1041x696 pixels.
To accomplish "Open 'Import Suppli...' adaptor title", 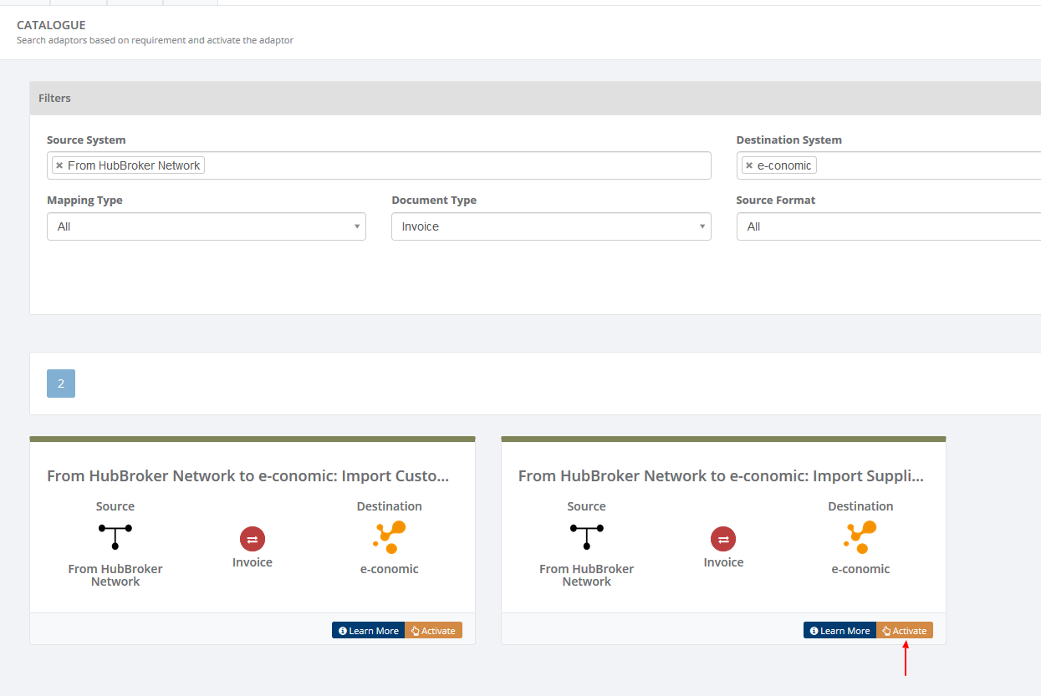I will click(721, 476).
